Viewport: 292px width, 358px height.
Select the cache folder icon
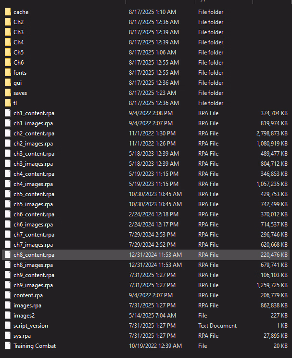click(x=8, y=12)
